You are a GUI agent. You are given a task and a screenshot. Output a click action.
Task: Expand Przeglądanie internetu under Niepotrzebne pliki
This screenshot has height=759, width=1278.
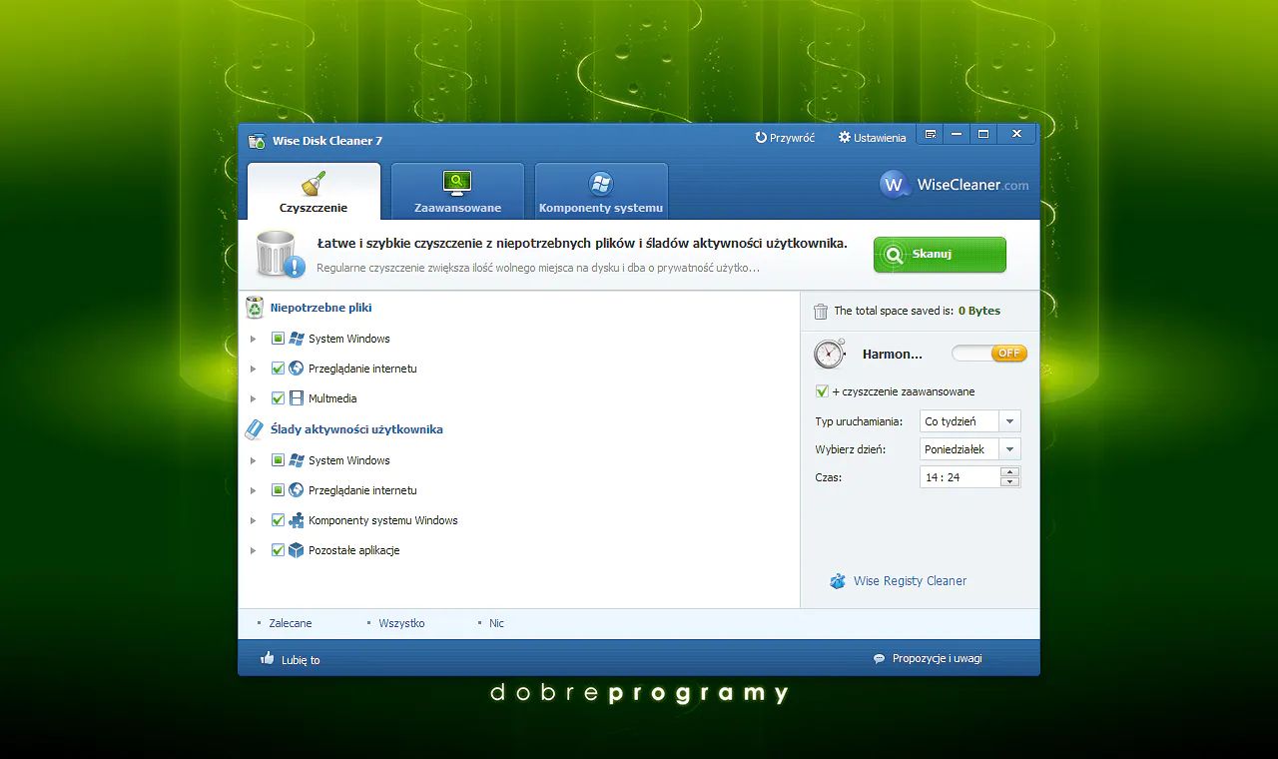(x=254, y=369)
